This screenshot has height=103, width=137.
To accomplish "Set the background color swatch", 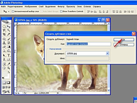I will (x=8, y=77).
